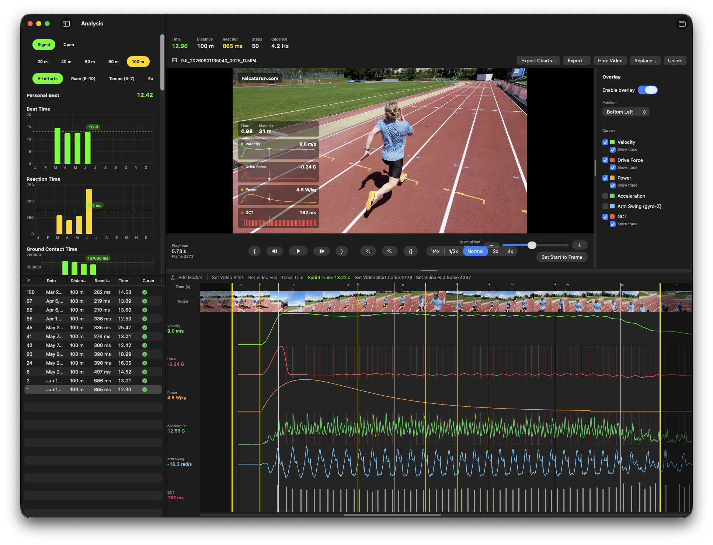Click the Export... button
This screenshot has width=713, height=545.
577,60
